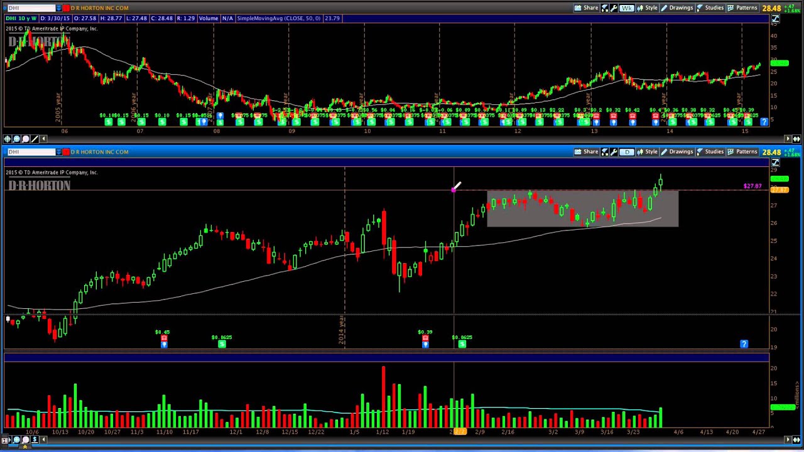Image resolution: width=804 pixels, height=452 pixels.
Task: Change the Wk timeframe on upper chart
Action: pos(627,8)
